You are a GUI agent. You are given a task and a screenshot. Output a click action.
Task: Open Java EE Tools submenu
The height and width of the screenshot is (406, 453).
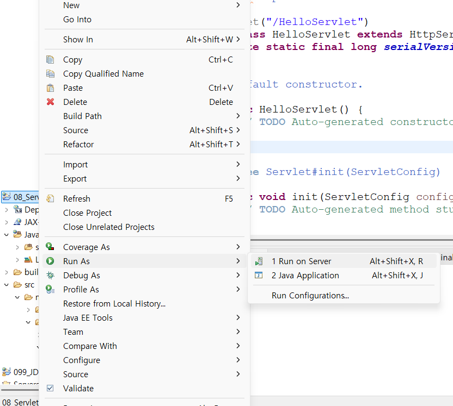pyautogui.click(x=144, y=318)
